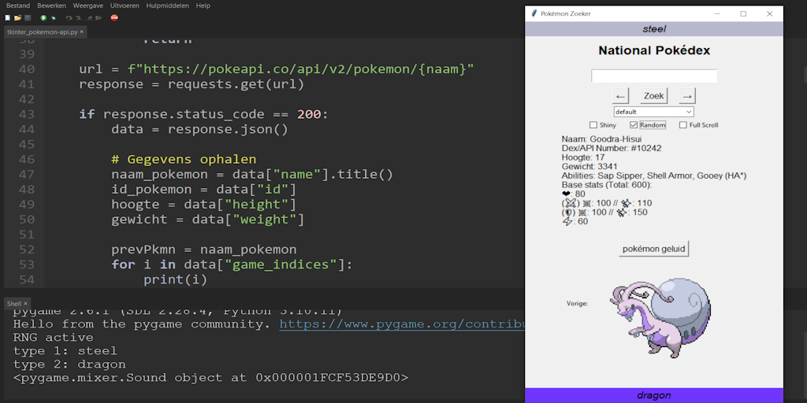Screen dimensions: 807x403
Task: Minimize the Pokémon Zoeker window
Action: (x=717, y=14)
